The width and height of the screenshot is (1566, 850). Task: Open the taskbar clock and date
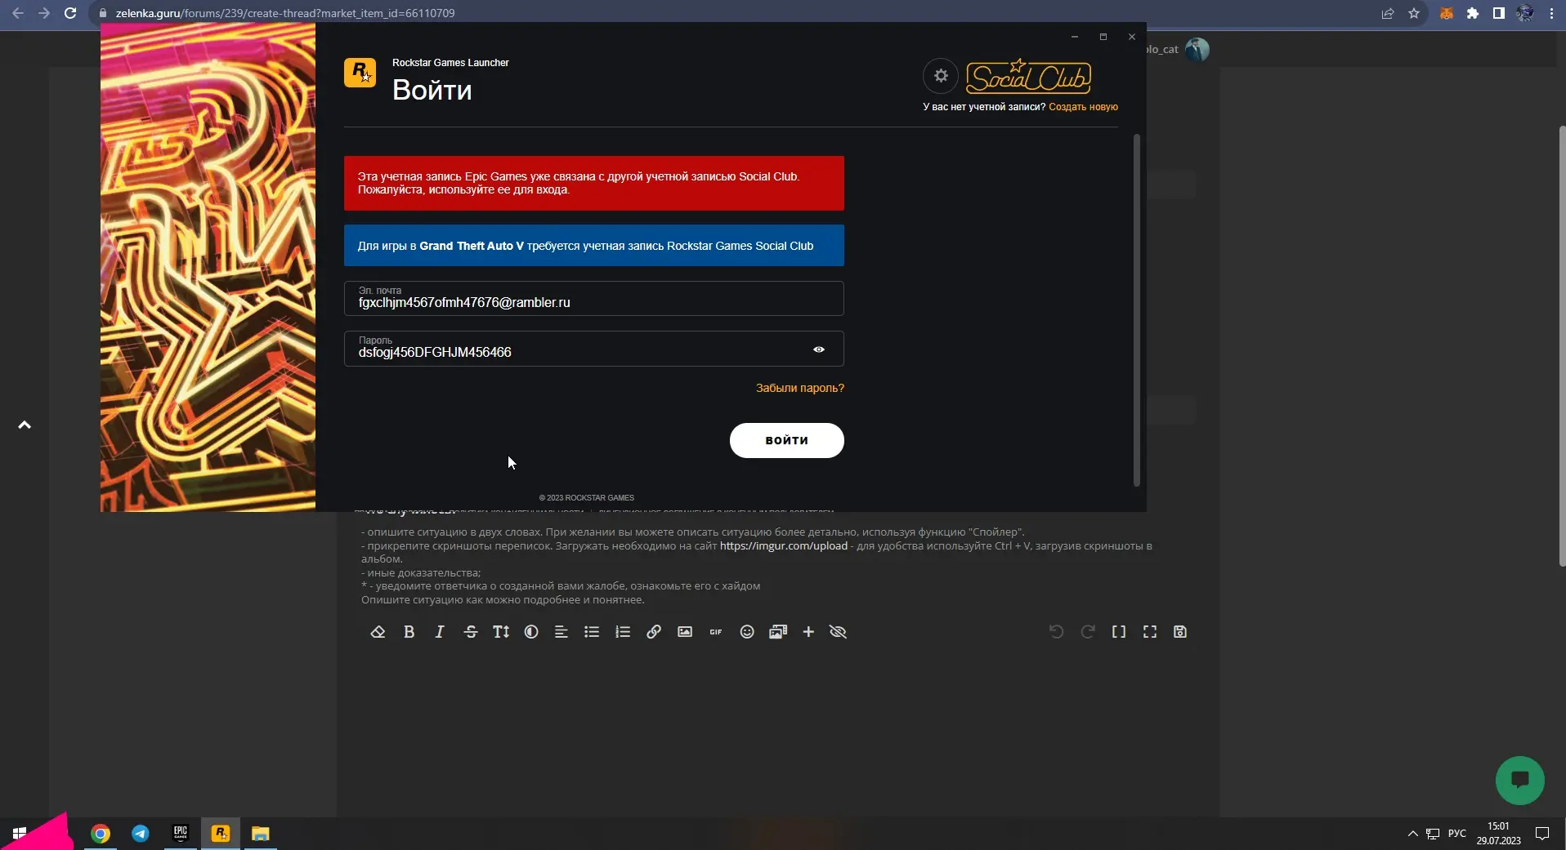tap(1498, 833)
